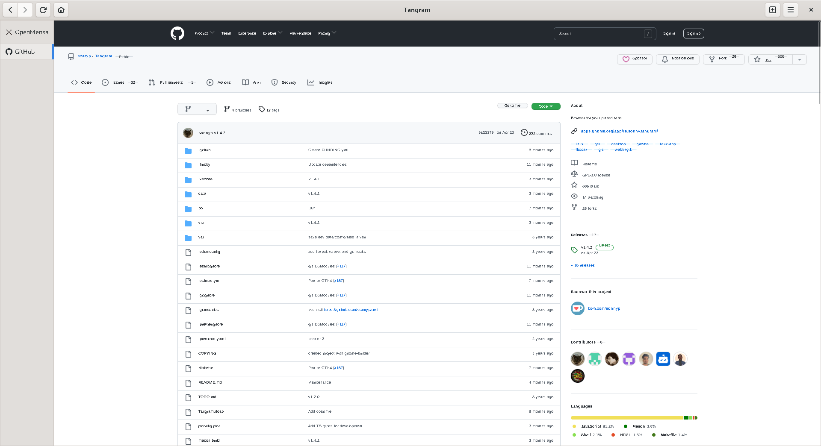This screenshot has height=446, width=821.
Task: Open the Team menu item
Action: [226, 33]
